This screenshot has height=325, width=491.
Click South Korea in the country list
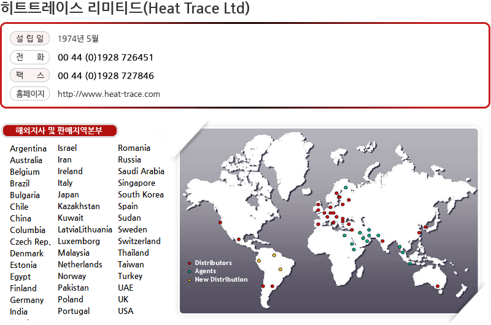[141, 194]
